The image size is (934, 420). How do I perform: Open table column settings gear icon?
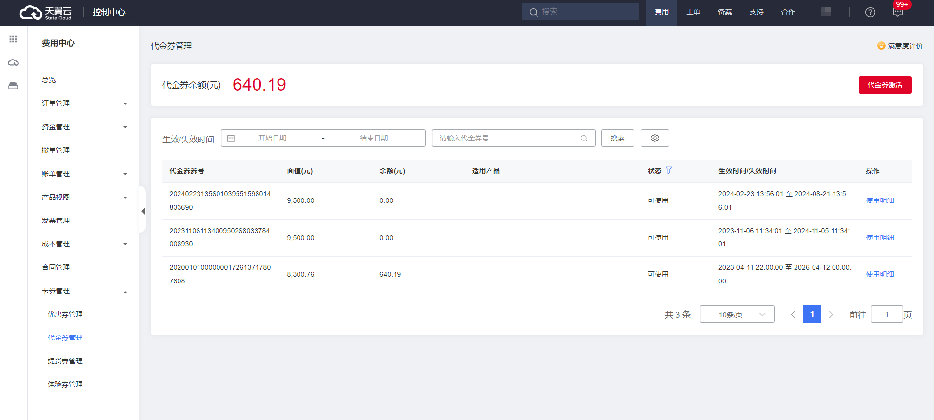[655, 138]
